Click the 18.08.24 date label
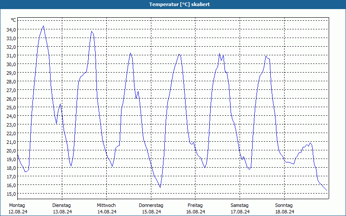 [285, 212]
